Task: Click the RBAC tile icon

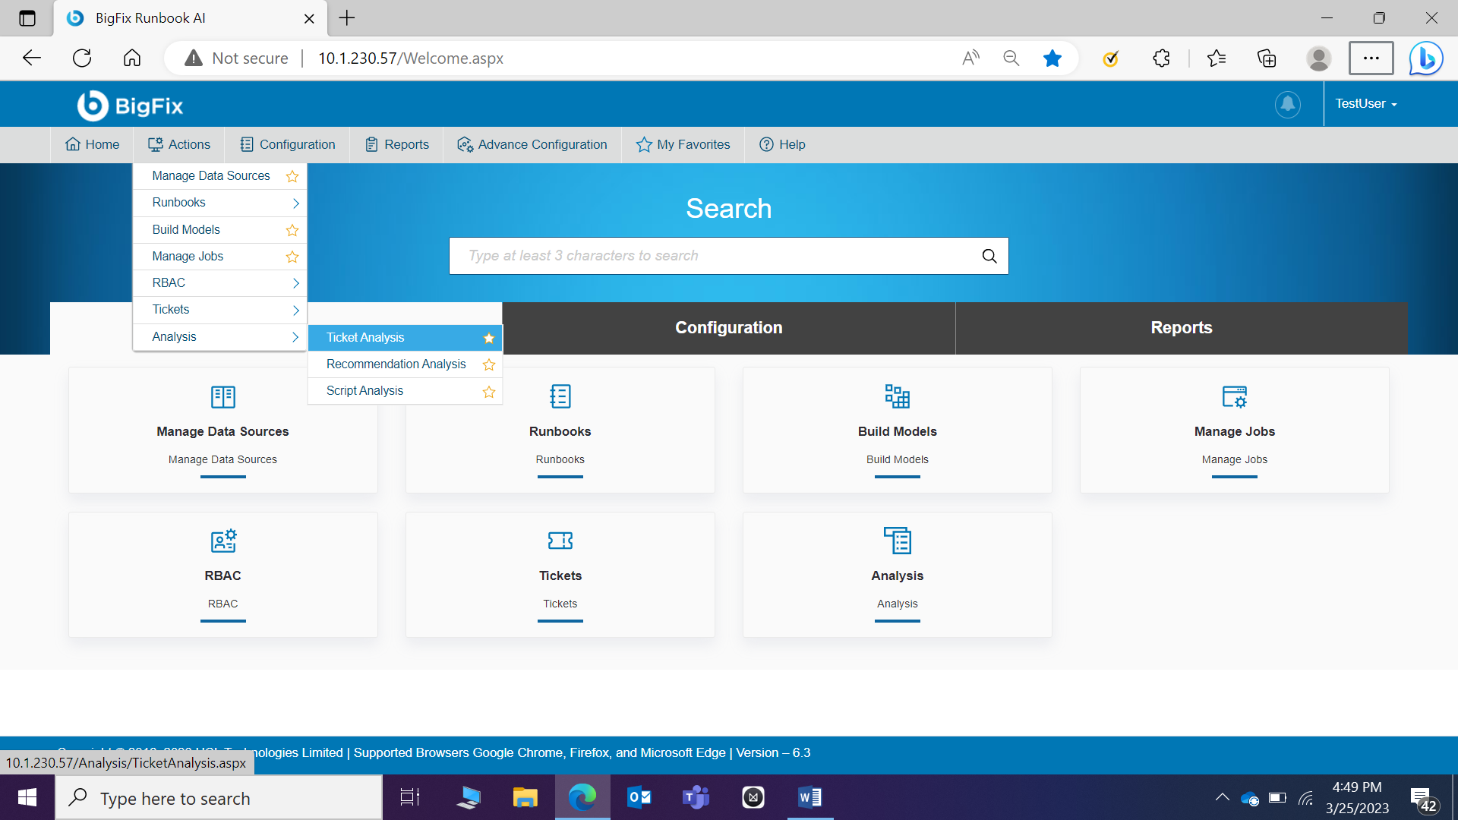Action: (222, 541)
